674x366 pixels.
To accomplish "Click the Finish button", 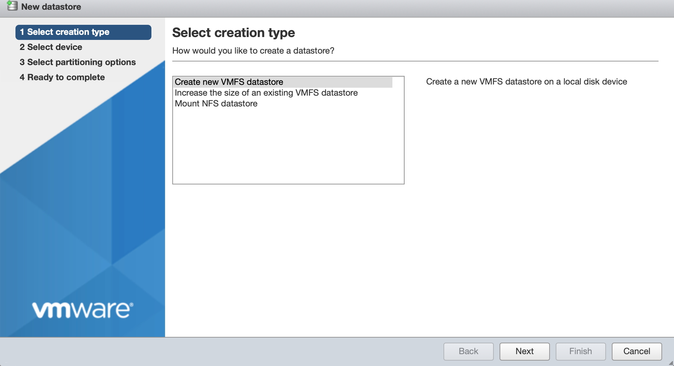I will pos(580,351).
